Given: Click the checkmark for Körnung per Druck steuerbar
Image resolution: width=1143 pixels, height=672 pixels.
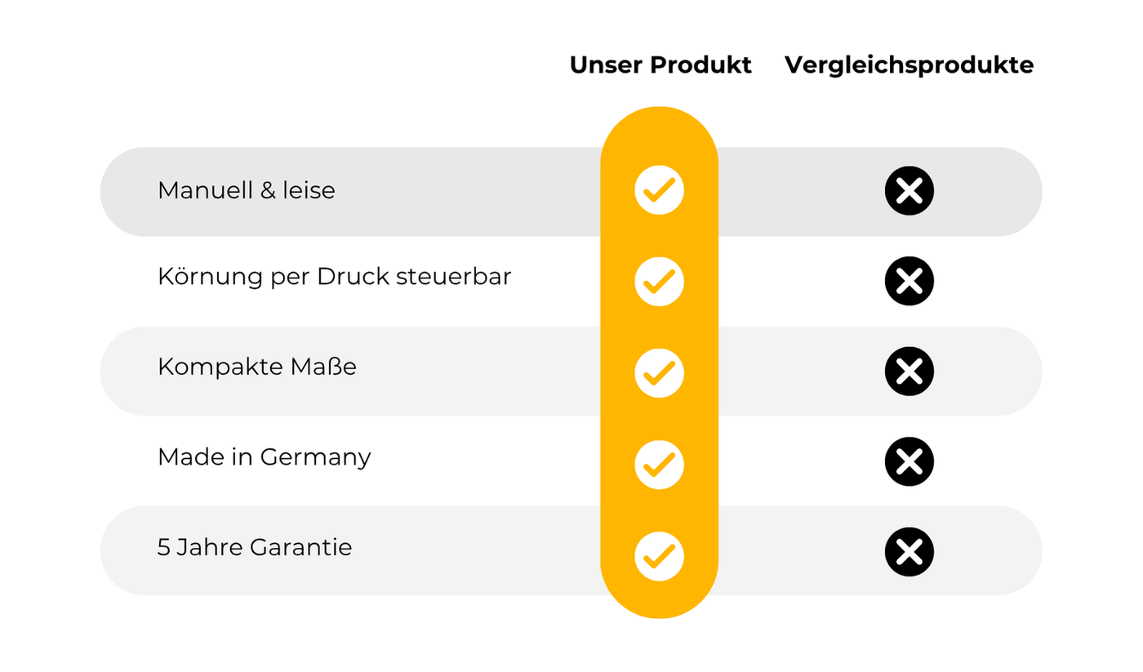Looking at the screenshot, I should click(659, 281).
